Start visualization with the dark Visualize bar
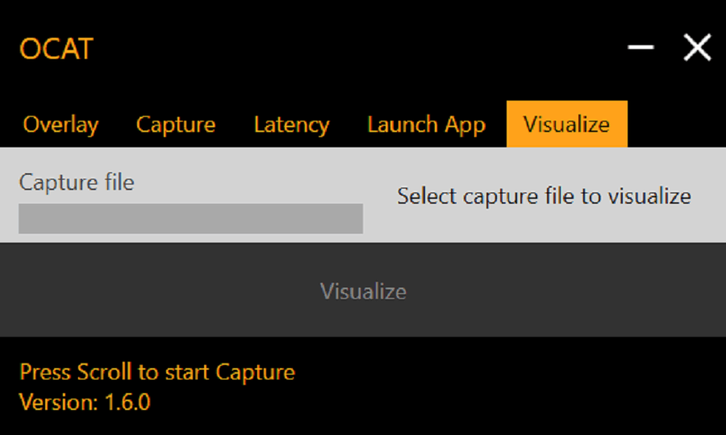Image resolution: width=726 pixels, height=435 pixels. pyautogui.click(x=363, y=291)
